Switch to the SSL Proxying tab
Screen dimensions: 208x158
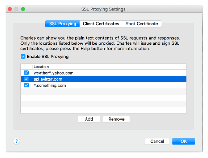coord(62,24)
